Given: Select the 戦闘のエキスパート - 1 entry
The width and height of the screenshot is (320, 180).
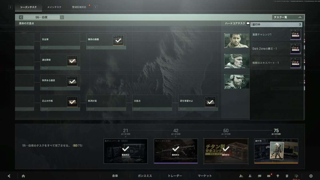Looking at the screenshot, I should pos(276,63).
